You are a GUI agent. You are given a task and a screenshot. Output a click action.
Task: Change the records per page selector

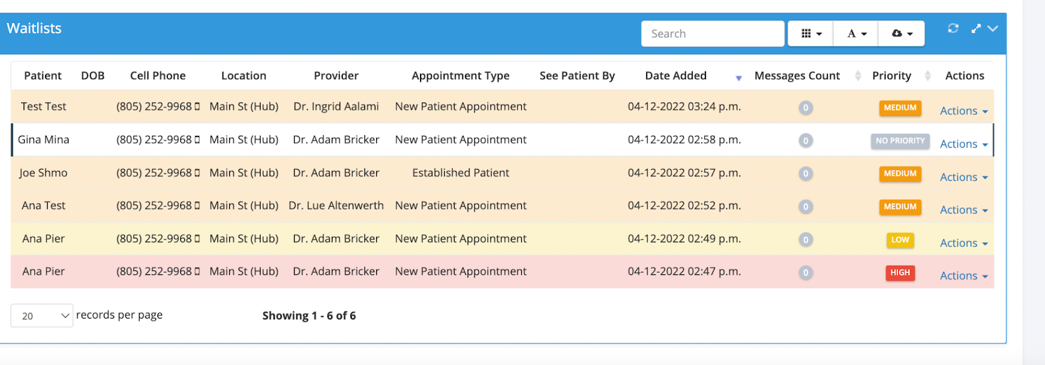(x=42, y=316)
